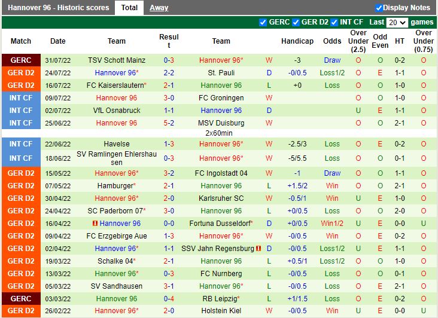The height and width of the screenshot is (318, 438).
Task: Open FC Kaiserslautern team link
Action: pyautogui.click(x=115, y=85)
